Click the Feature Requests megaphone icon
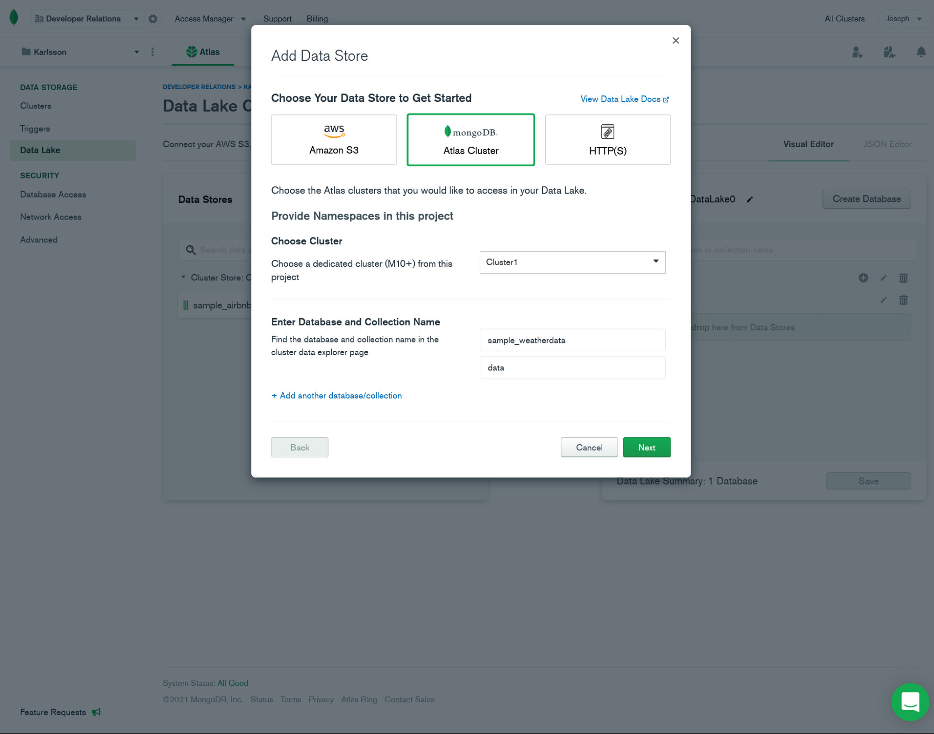Image resolution: width=934 pixels, height=734 pixels. [96, 712]
